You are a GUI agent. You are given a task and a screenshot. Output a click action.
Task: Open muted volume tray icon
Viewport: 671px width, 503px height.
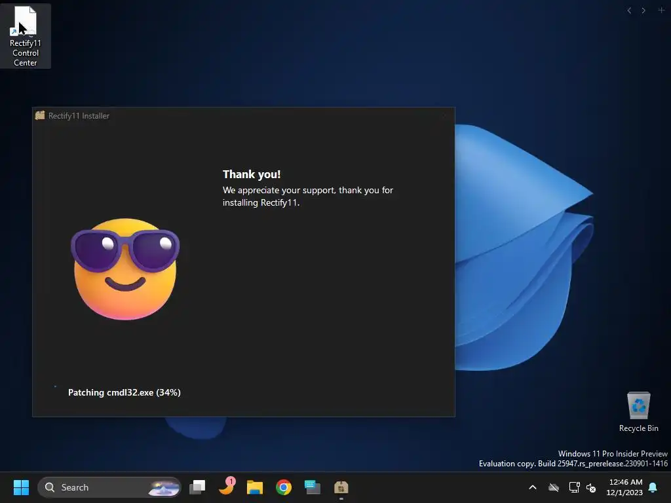(591, 487)
